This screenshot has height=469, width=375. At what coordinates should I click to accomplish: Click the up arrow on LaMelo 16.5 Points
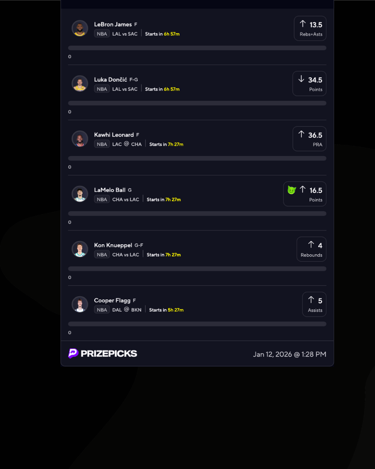tap(303, 189)
